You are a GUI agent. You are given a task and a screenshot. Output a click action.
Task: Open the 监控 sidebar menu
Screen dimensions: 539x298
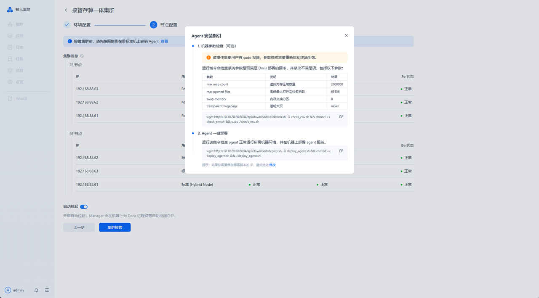(19, 36)
